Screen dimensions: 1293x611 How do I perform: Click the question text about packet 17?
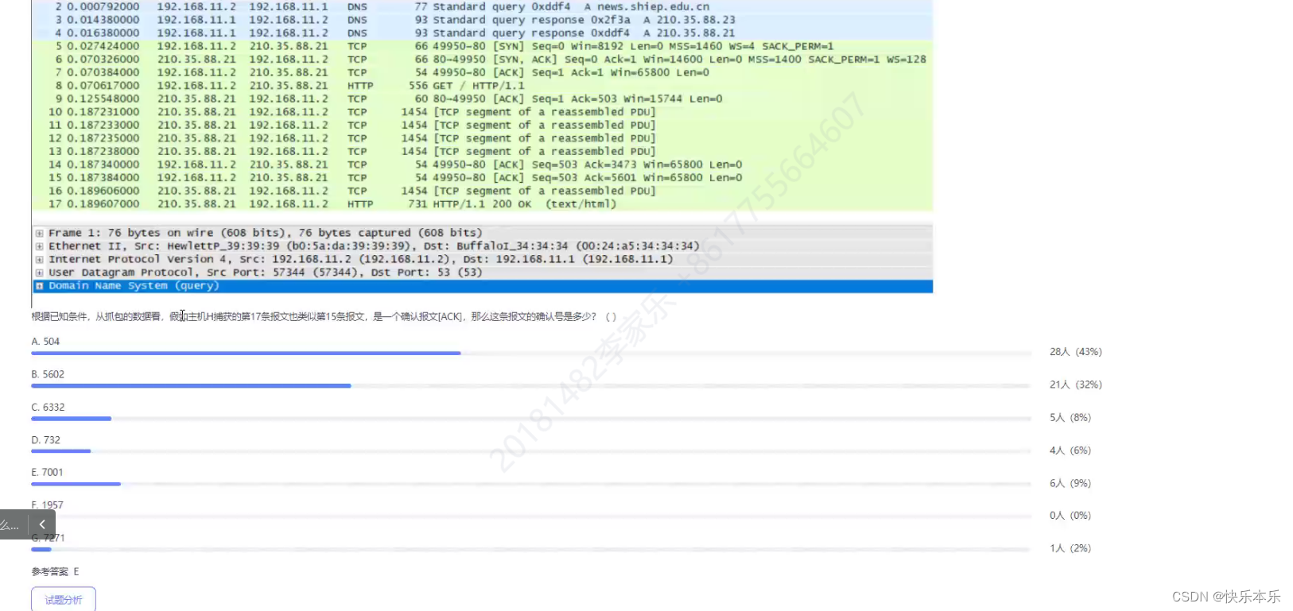tap(324, 316)
